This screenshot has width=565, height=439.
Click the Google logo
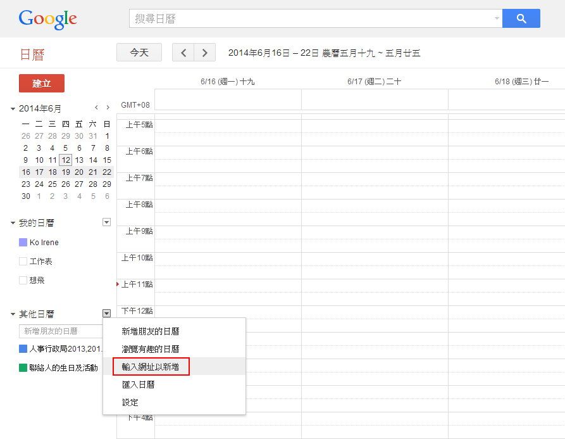coord(48,20)
